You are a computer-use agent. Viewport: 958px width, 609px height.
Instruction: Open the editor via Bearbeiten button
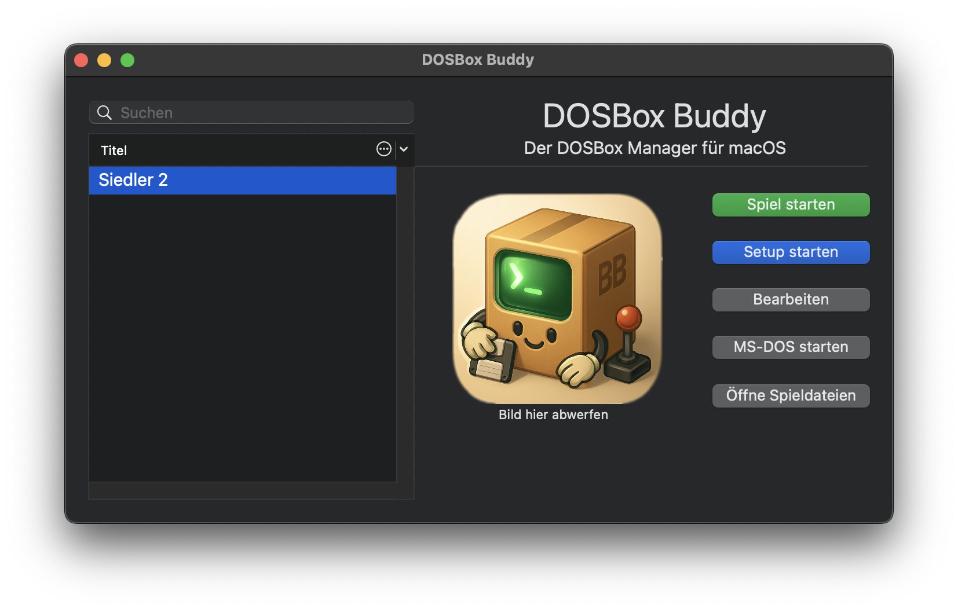click(790, 300)
